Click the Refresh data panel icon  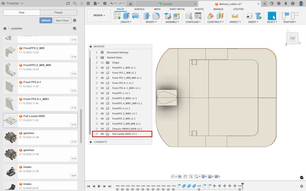click(x=68, y=3)
